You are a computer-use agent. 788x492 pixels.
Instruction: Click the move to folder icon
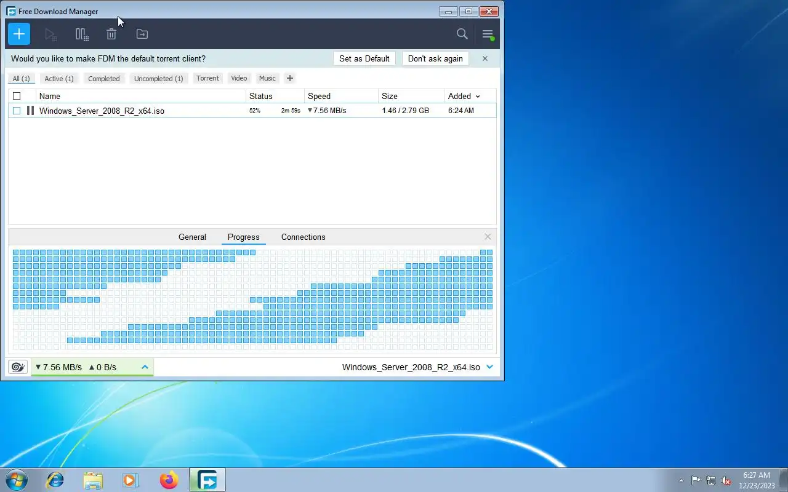142,34
